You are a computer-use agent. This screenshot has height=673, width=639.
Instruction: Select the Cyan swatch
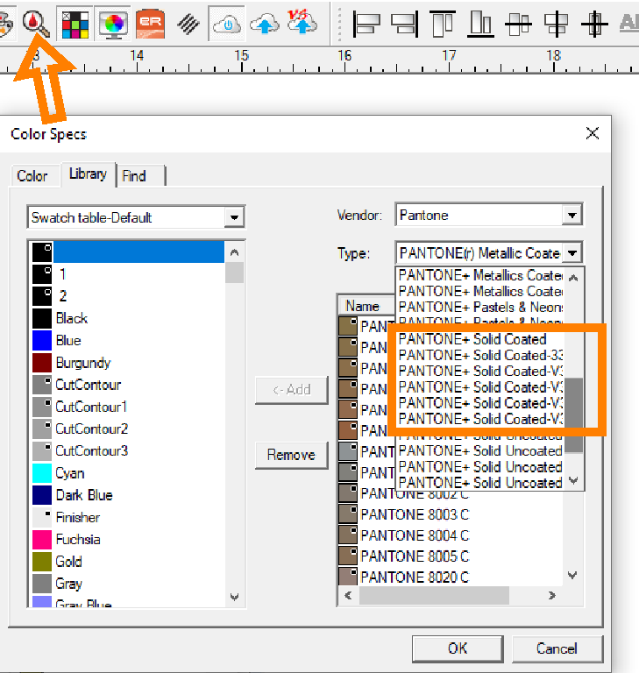[x=128, y=473]
